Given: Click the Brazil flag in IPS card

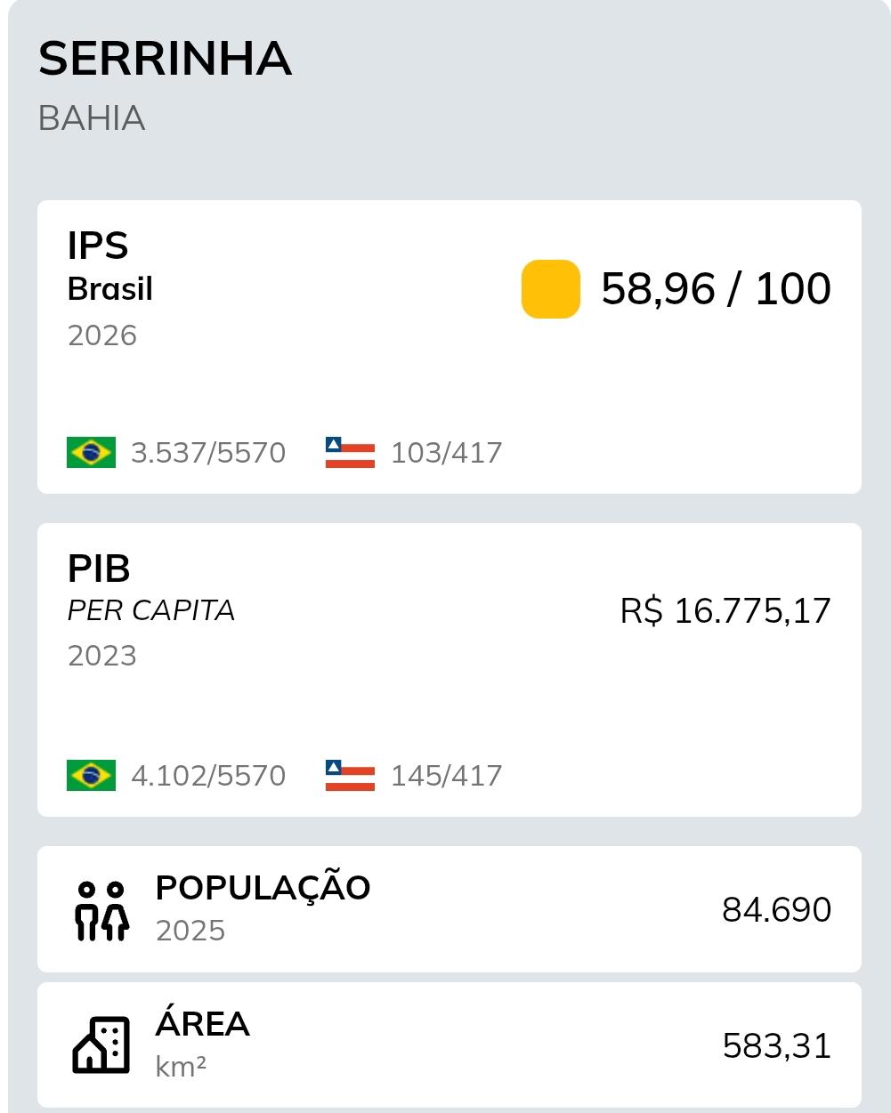Looking at the screenshot, I should pos(91,452).
